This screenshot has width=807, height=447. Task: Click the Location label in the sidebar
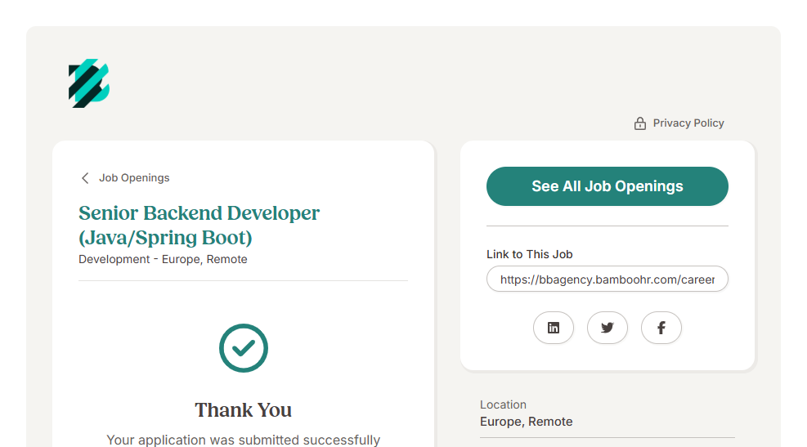click(503, 405)
